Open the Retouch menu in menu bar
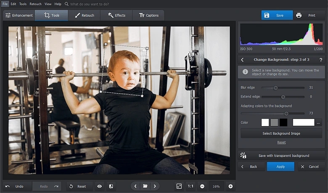 pos(35,4)
